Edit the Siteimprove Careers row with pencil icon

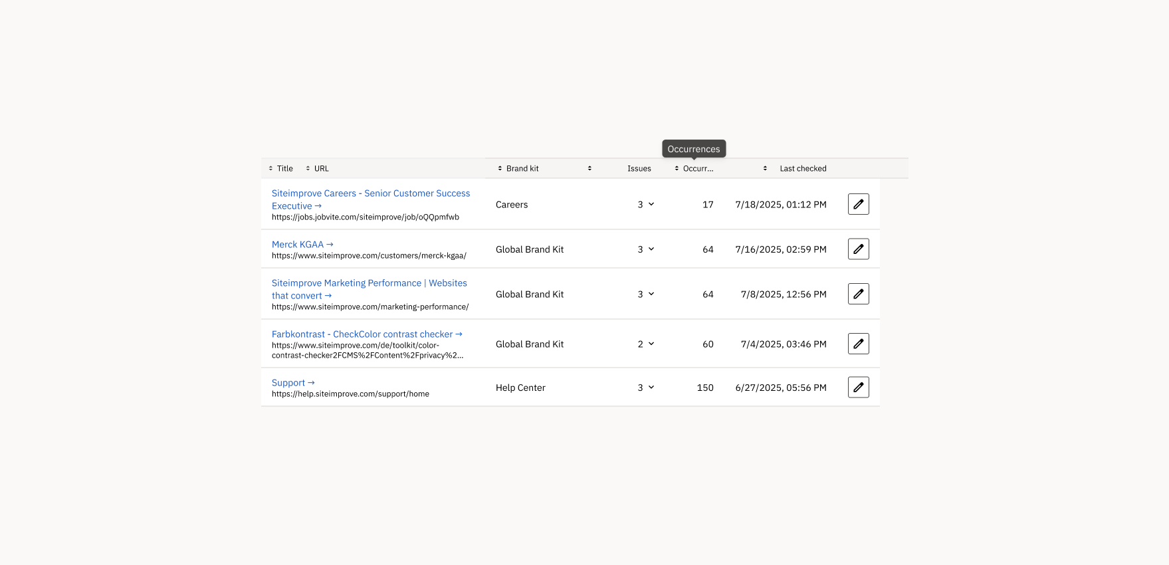tap(858, 204)
